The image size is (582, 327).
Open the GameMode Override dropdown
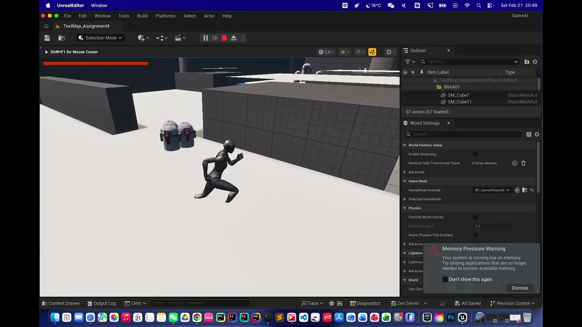click(x=492, y=190)
